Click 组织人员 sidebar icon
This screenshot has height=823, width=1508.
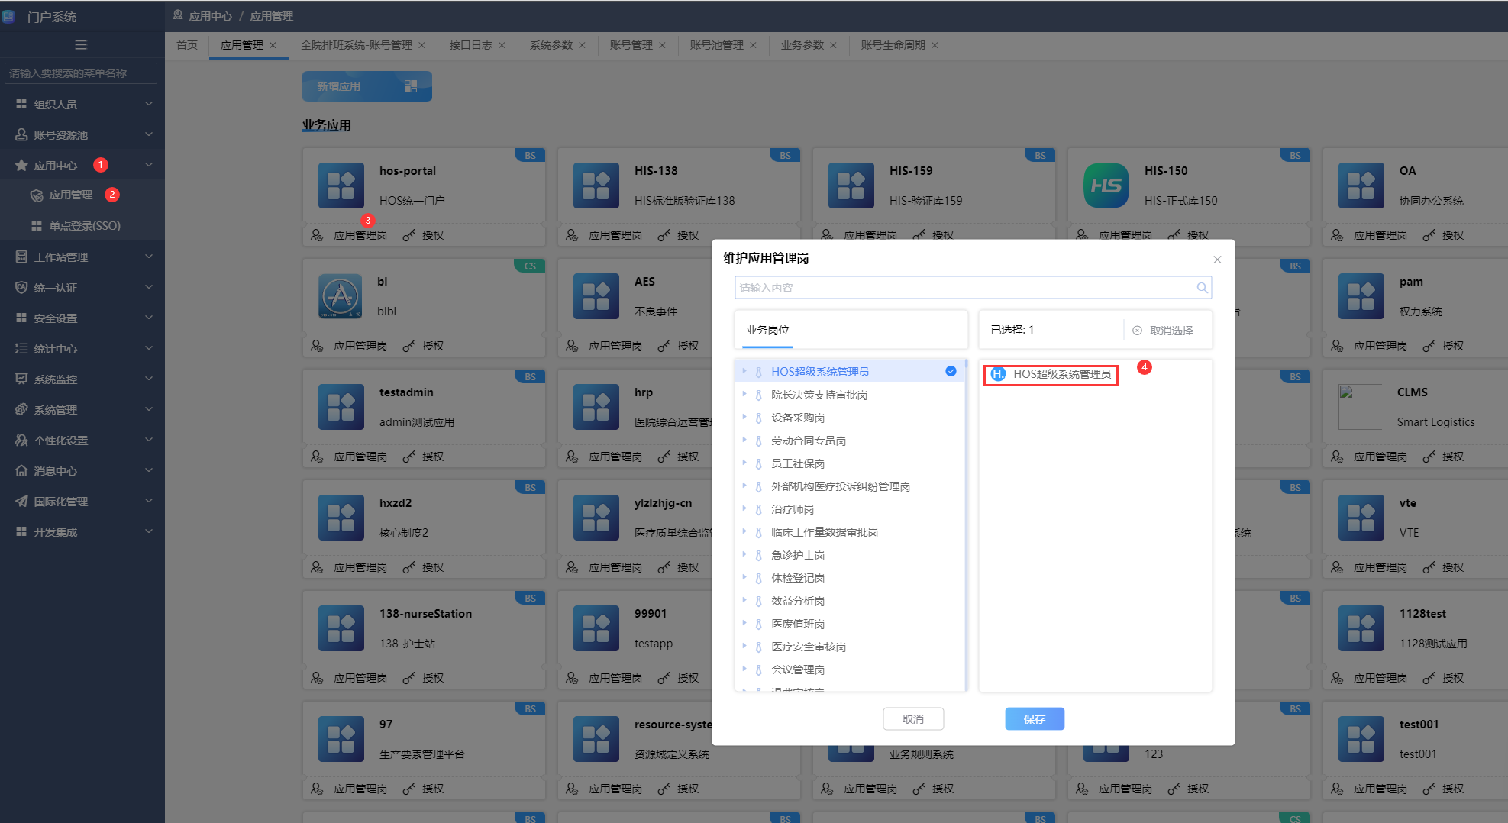tap(21, 104)
